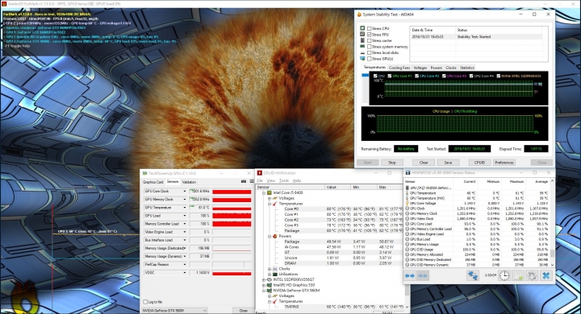The image size is (581, 314).
Task: Click Close button in GPU-Z
Action: [244, 310]
